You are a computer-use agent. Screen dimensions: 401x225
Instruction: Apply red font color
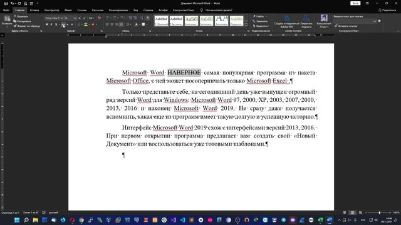(x=93, y=24)
